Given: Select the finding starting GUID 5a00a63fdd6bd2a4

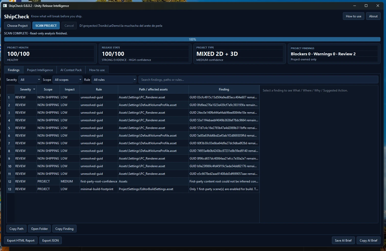Looking at the screenshot, I should click(224, 136).
